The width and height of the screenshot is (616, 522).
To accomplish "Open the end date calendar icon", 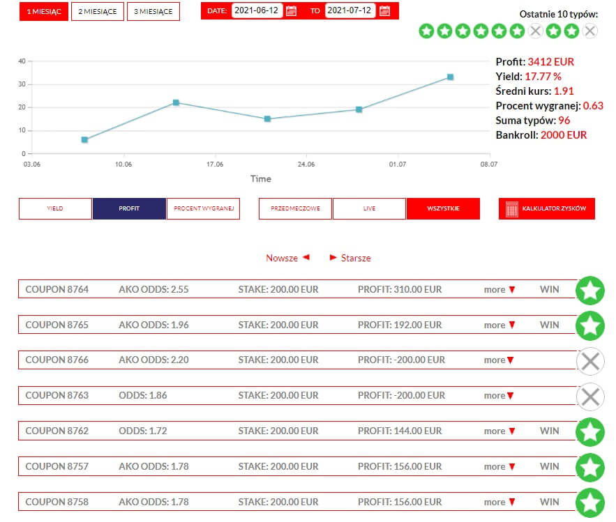I will tap(384, 11).
